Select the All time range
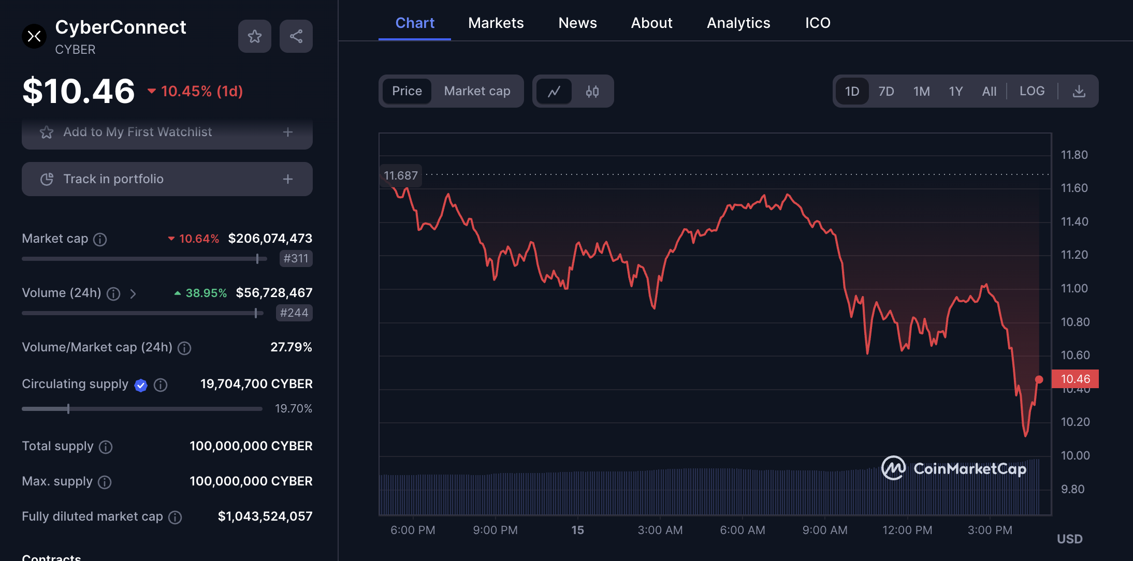This screenshot has width=1133, height=561. [x=989, y=92]
